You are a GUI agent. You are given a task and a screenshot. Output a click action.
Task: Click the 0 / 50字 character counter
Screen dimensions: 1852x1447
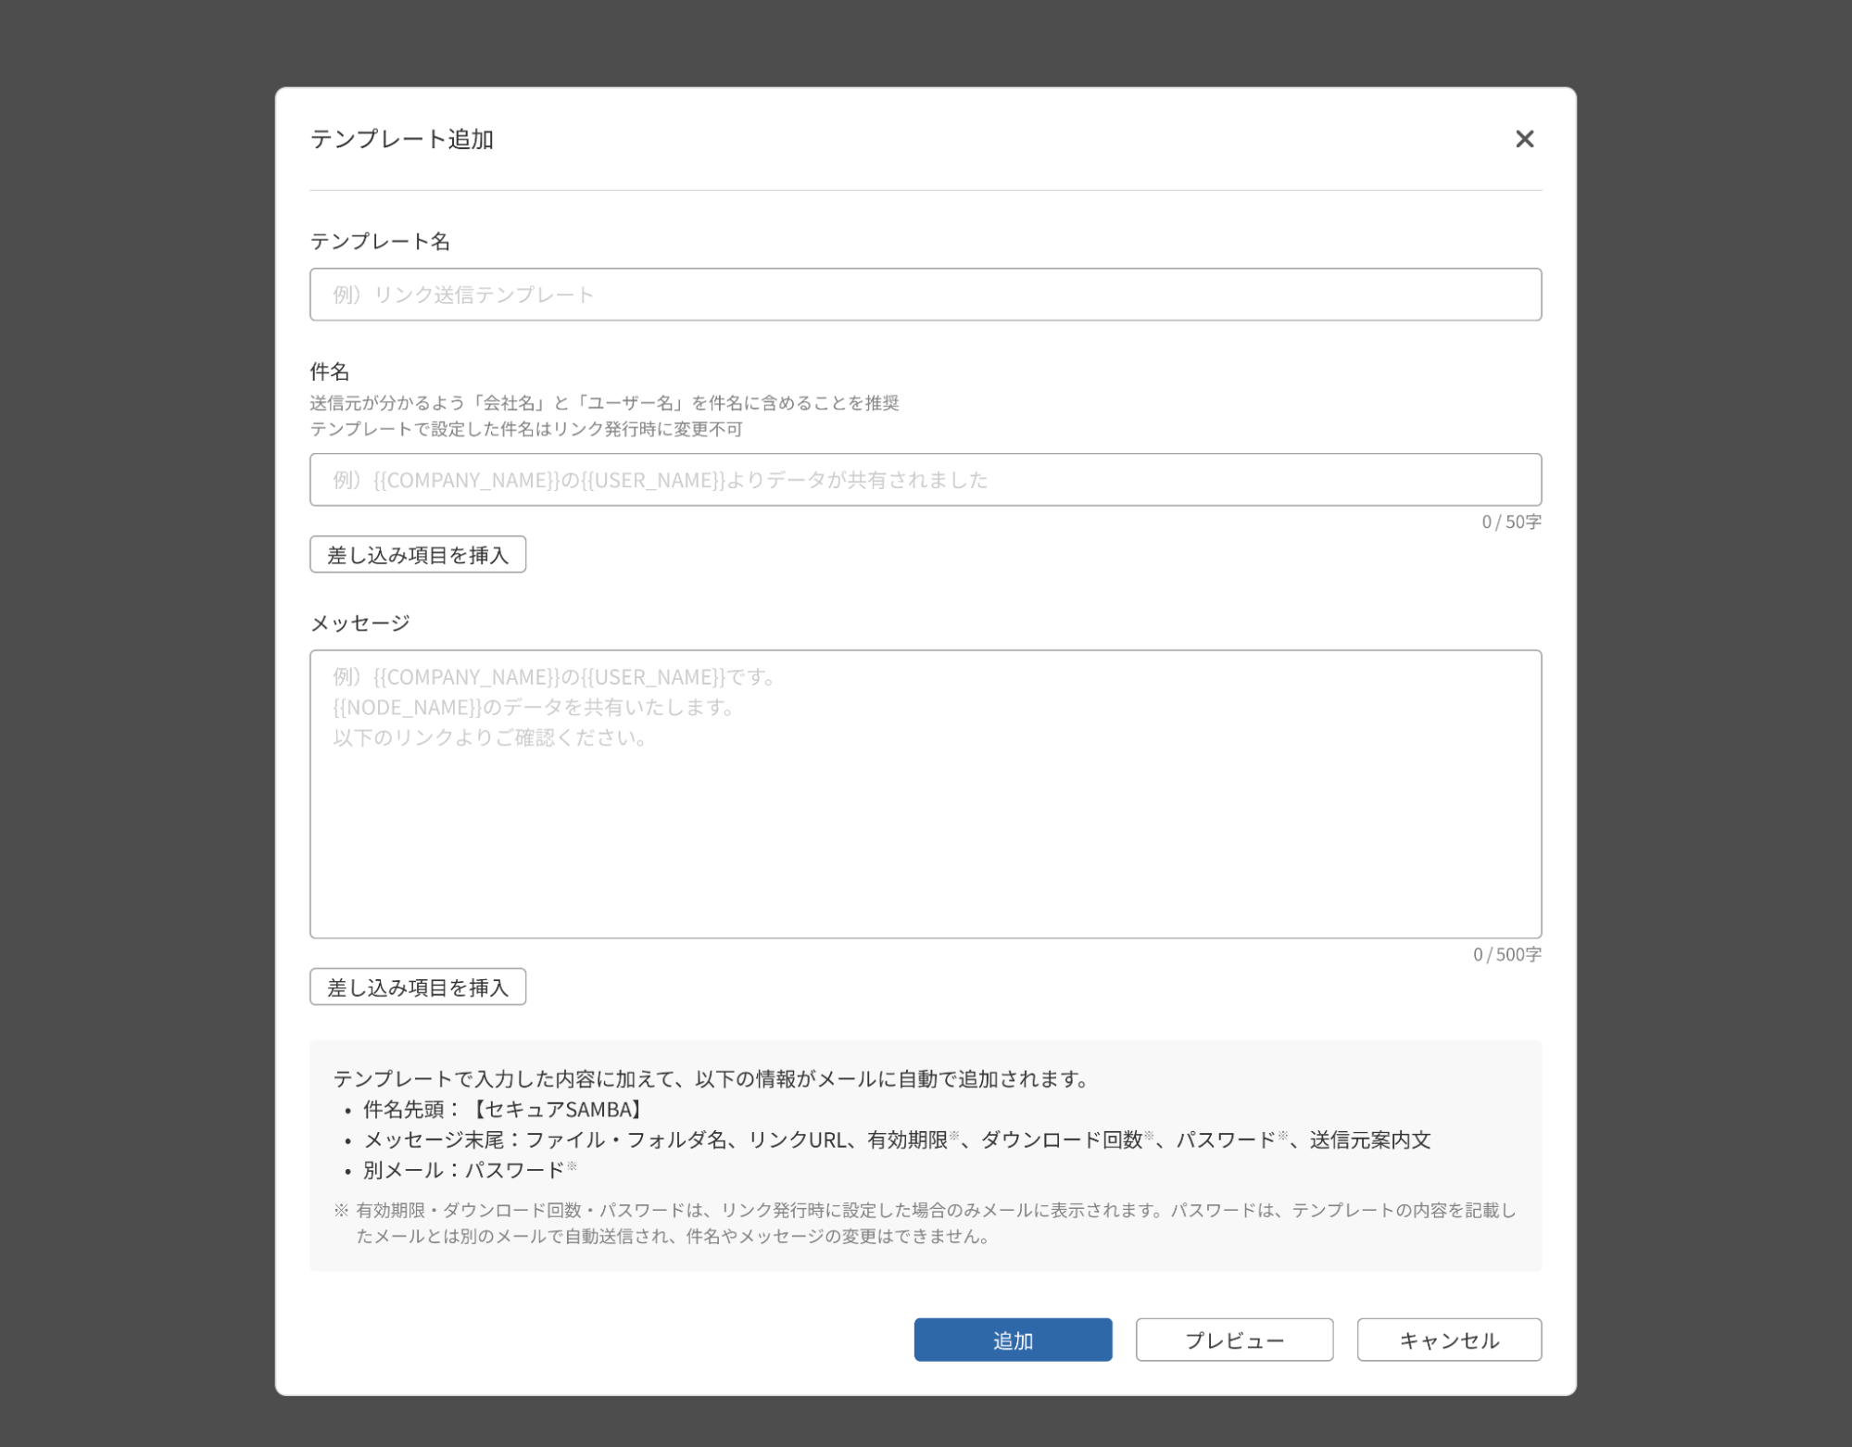[x=1511, y=522]
